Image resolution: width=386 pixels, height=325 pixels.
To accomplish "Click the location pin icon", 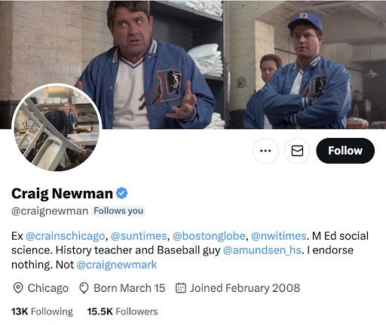I will click(18, 288).
